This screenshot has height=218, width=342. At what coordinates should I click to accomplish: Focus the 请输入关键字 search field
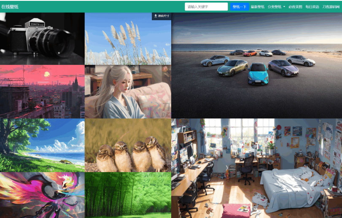(x=206, y=7)
